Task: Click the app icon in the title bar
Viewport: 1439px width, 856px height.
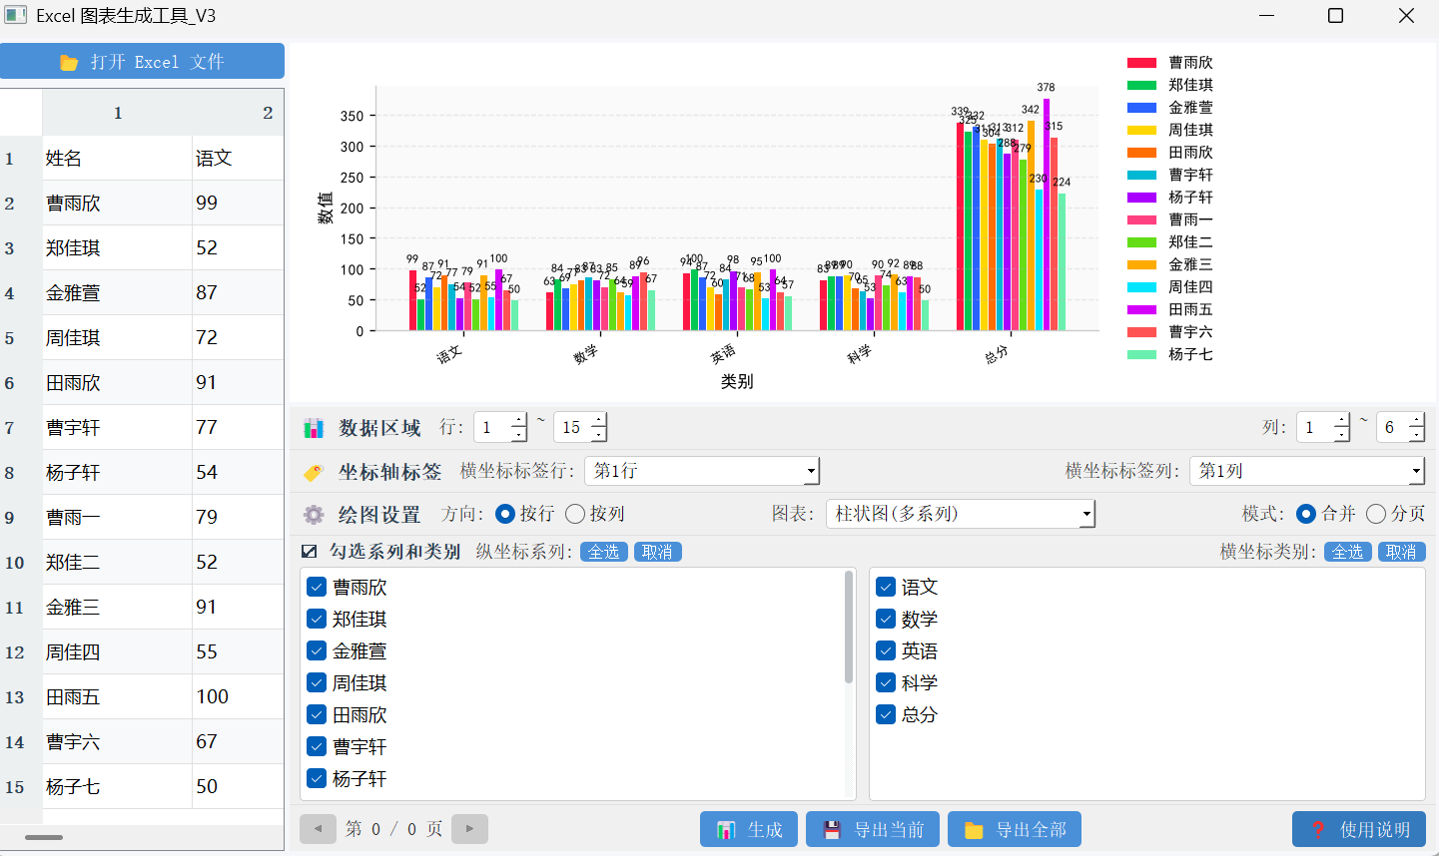Action: [x=15, y=15]
